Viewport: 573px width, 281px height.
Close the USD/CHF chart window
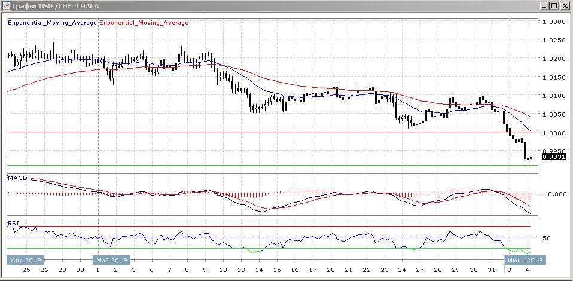coord(565,6)
